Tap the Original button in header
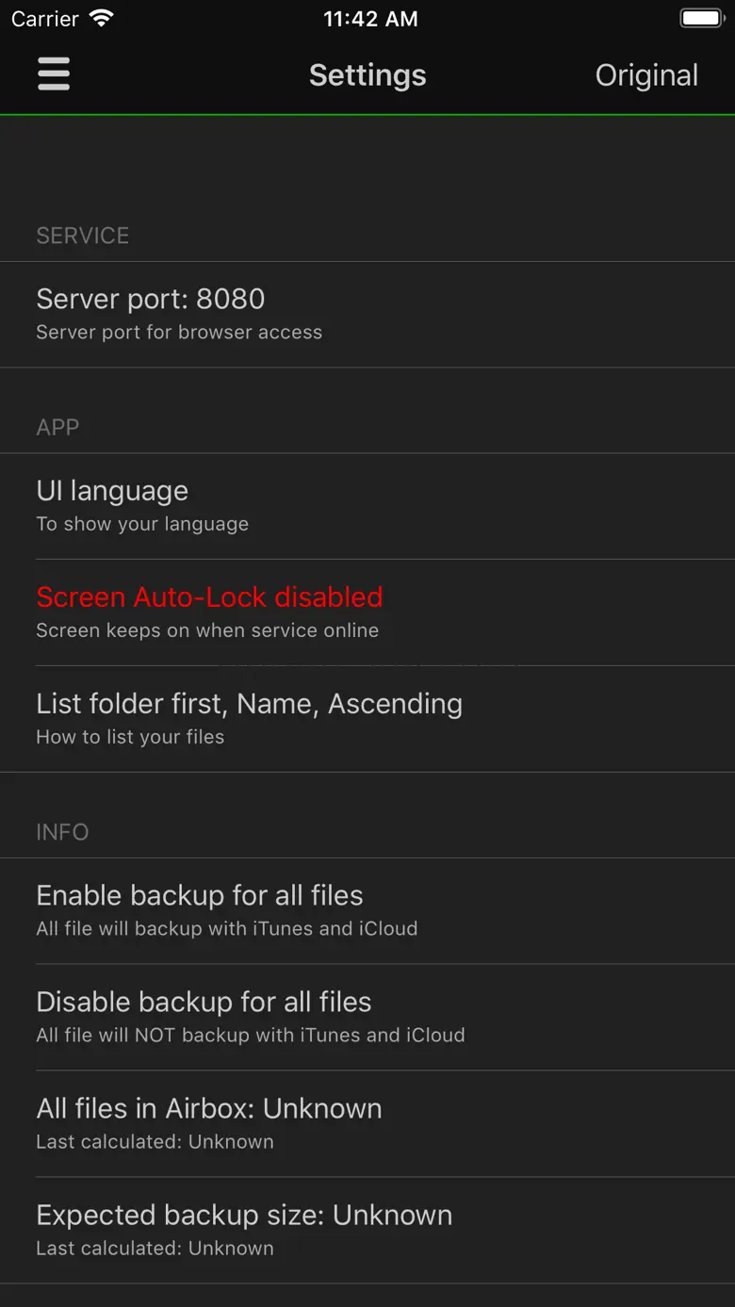 646,75
